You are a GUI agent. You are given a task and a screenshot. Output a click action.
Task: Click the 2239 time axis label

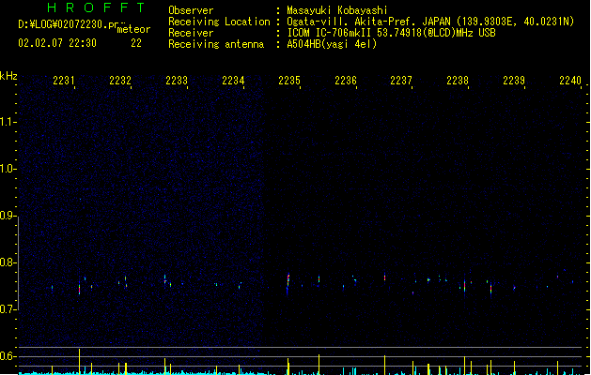click(x=514, y=80)
